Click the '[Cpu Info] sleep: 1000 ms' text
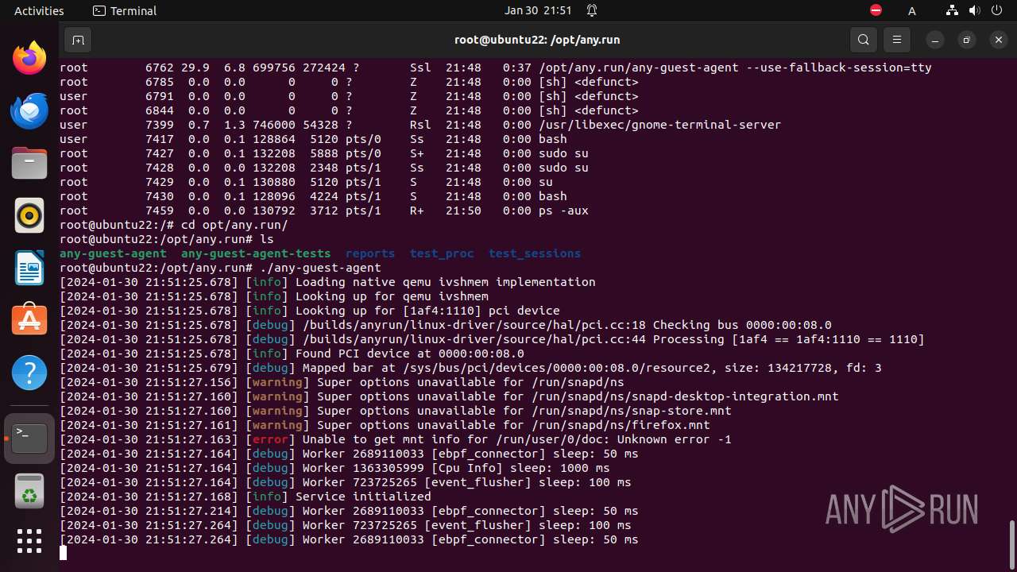Viewport: 1017px width, 572px height. [520, 468]
